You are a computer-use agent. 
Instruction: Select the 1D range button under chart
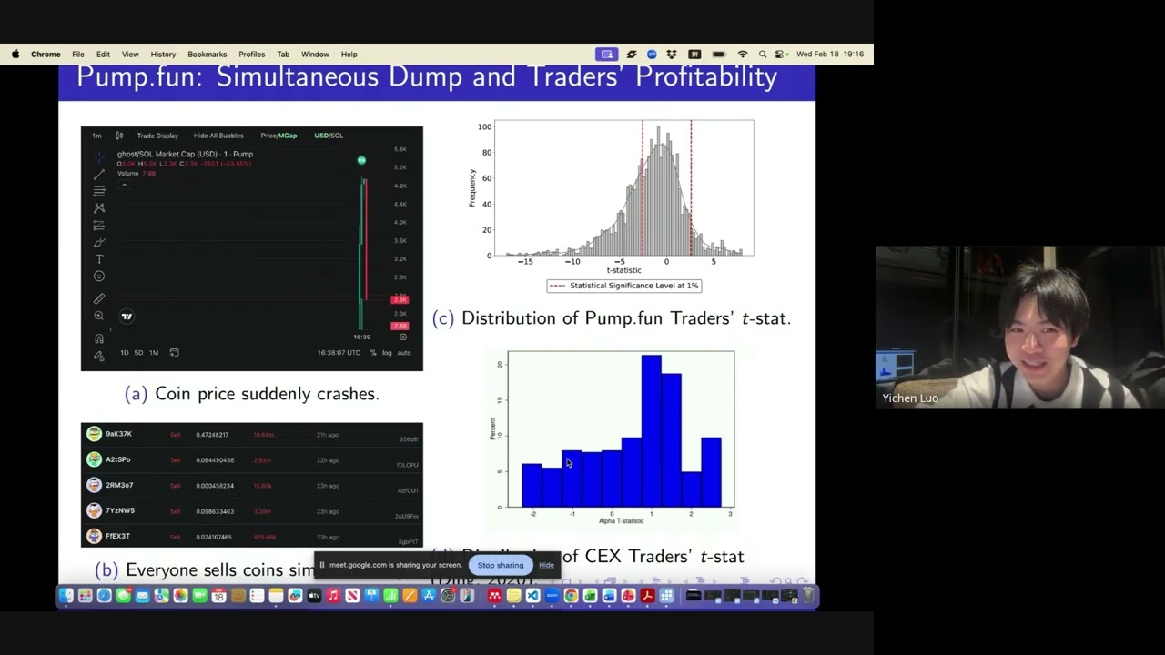point(125,353)
